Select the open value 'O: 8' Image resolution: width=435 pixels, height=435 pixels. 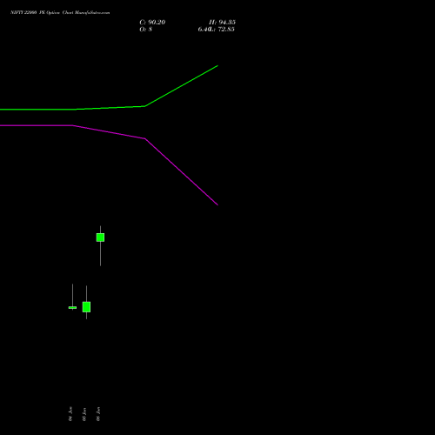(145, 30)
